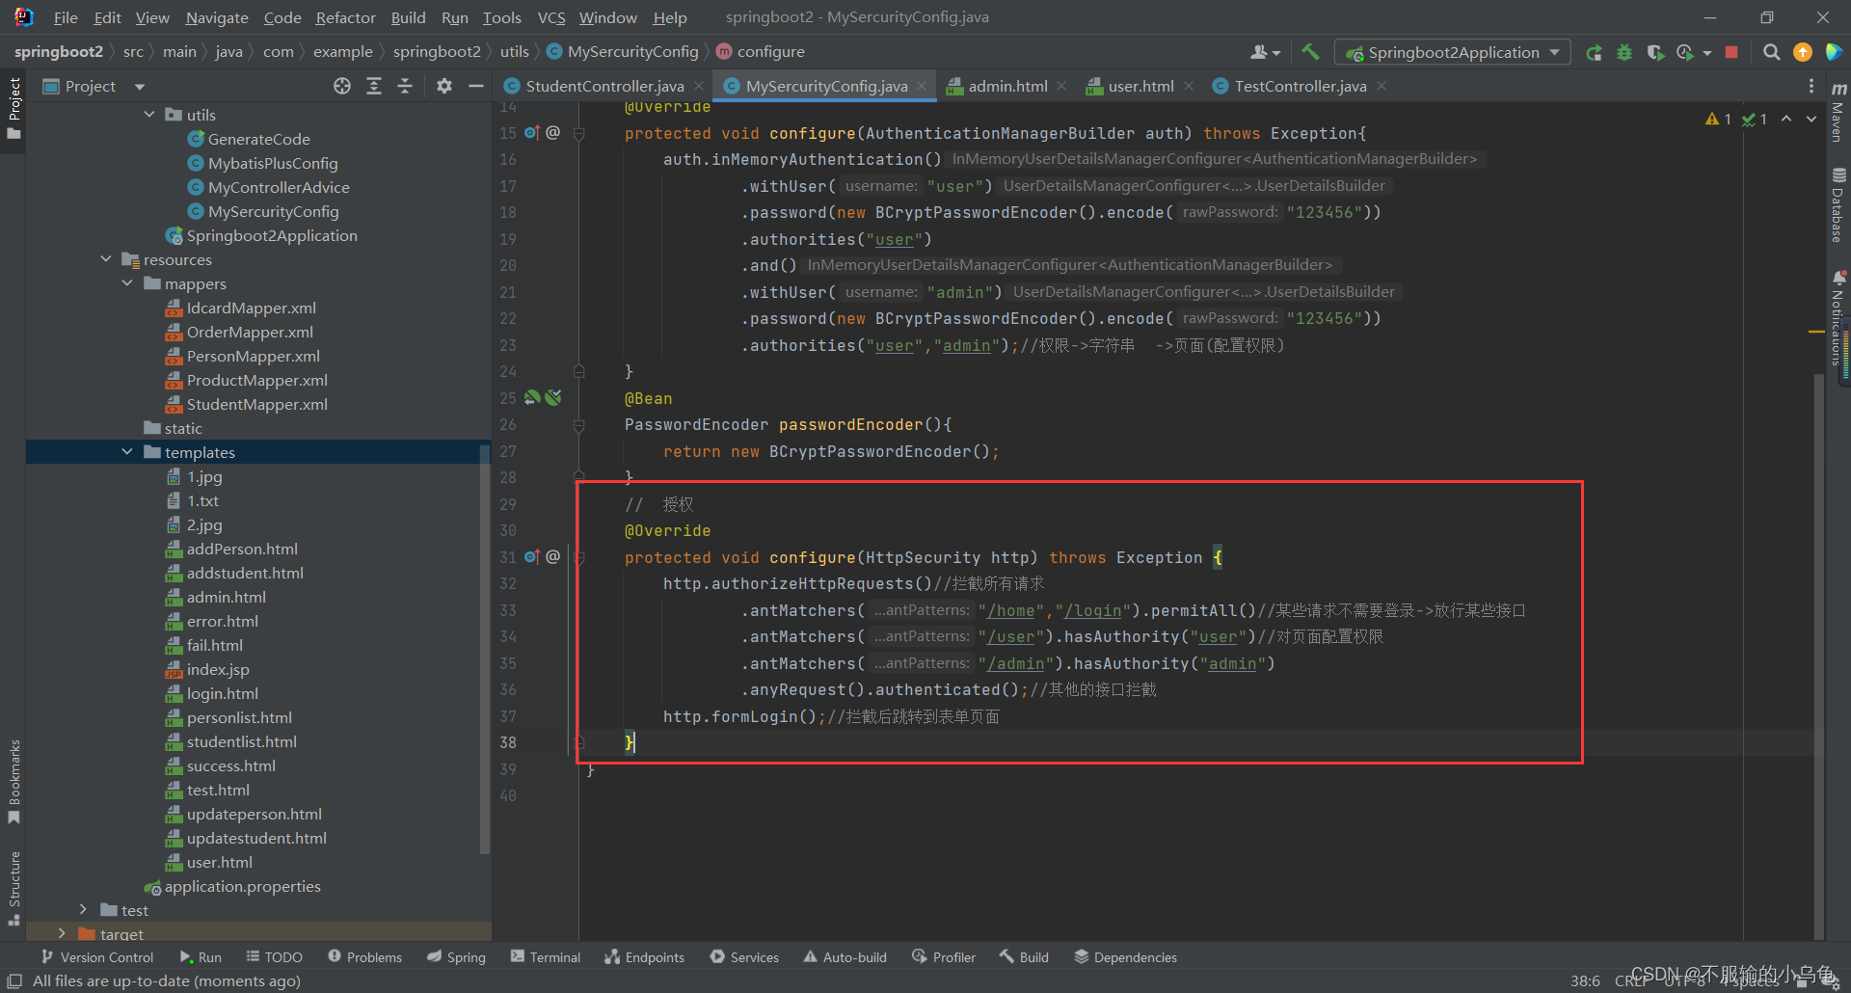Click the Build project hammer icon

point(1310,52)
